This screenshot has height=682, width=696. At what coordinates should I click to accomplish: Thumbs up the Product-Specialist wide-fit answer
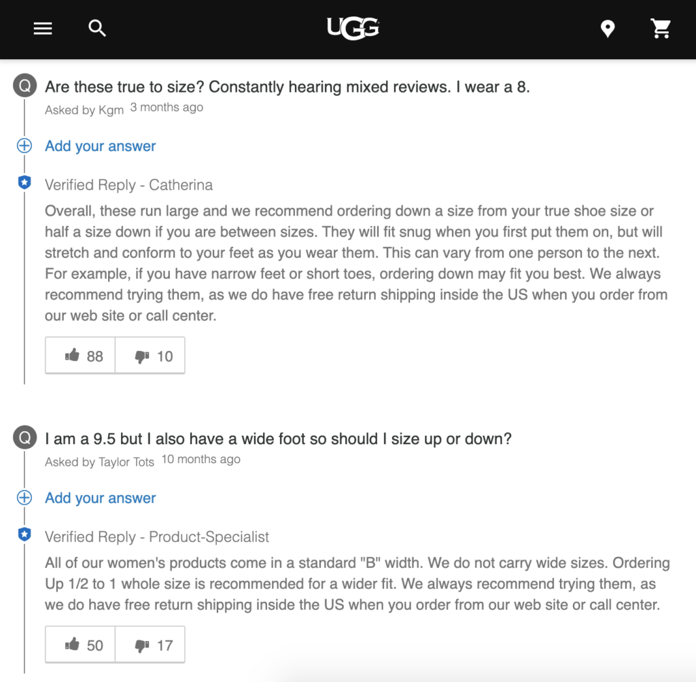click(80, 644)
